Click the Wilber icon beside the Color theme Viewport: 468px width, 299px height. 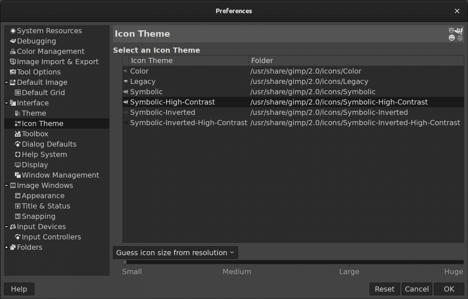pyautogui.click(x=125, y=71)
